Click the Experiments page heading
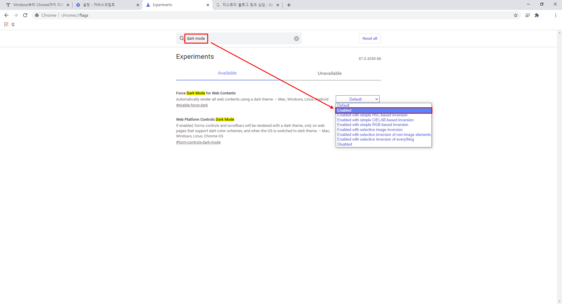 [195, 57]
